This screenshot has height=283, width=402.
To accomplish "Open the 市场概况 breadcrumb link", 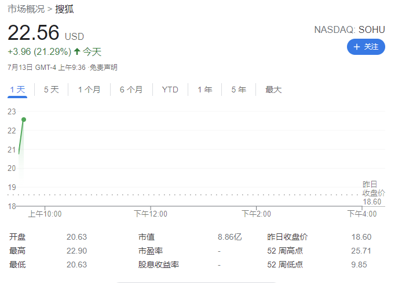I will (x=26, y=9).
